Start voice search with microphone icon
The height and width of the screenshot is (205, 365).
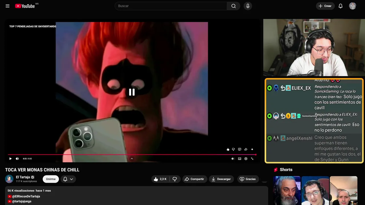click(248, 6)
